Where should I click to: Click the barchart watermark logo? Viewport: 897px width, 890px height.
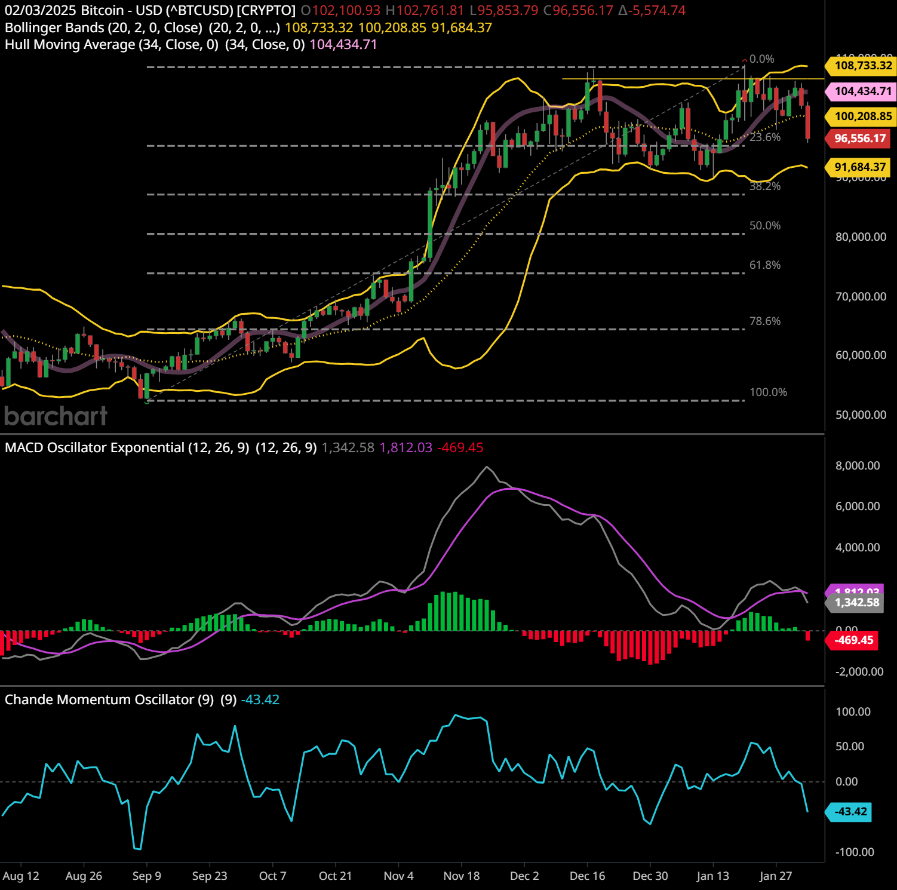coord(56,416)
